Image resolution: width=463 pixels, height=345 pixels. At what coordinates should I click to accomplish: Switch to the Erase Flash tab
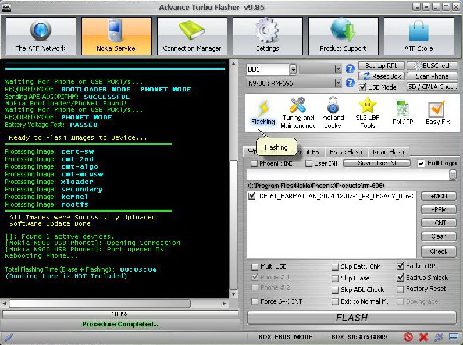tap(346, 152)
